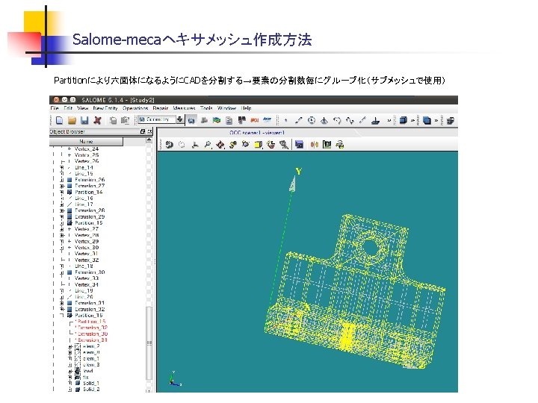Click the Paste clipboard icon
Screen dimensions: 538x403
pos(126,120)
